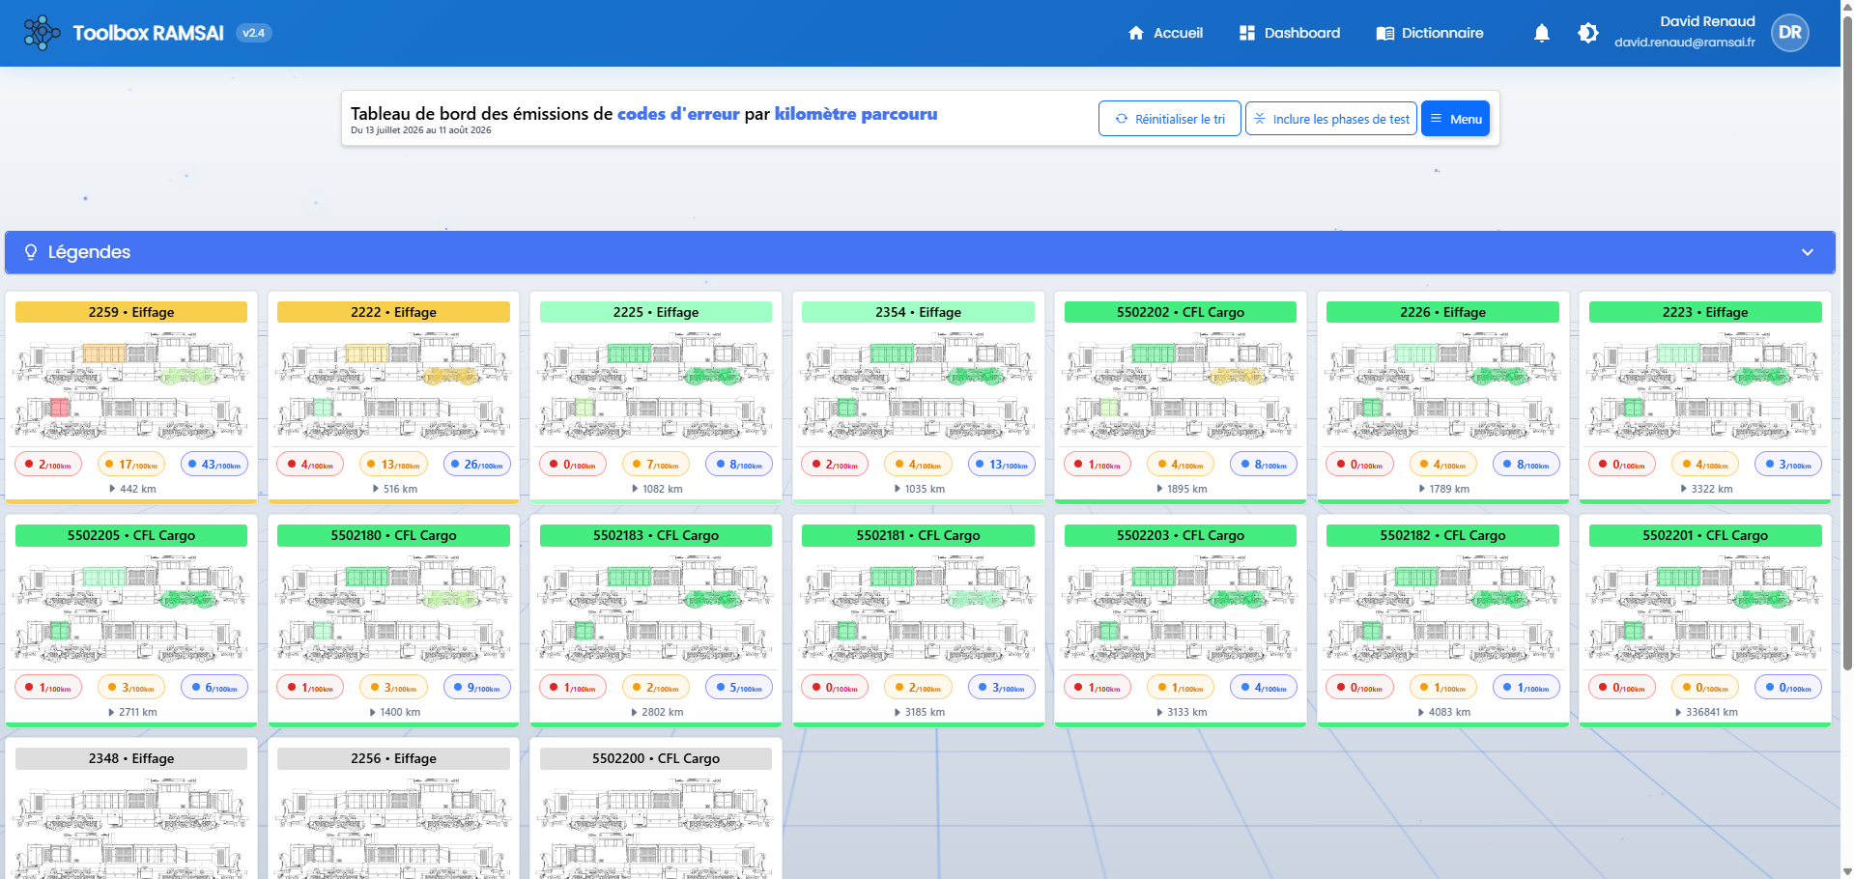Click the orange 17/100km badge on card 2259

[x=131, y=465]
